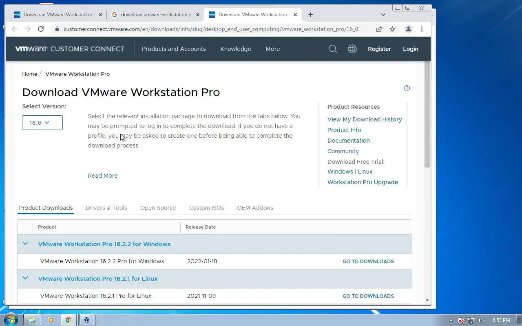Close the Google search tab
The height and width of the screenshot is (326, 522).
198,15
